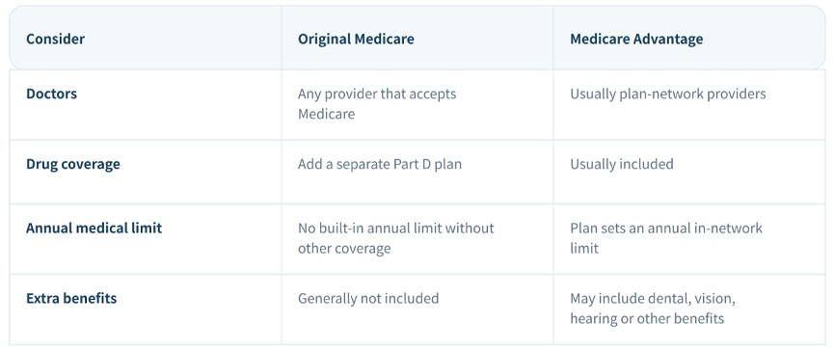Select the 'Plan sets an annual in-network limit' cell

click(x=666, y=238)
